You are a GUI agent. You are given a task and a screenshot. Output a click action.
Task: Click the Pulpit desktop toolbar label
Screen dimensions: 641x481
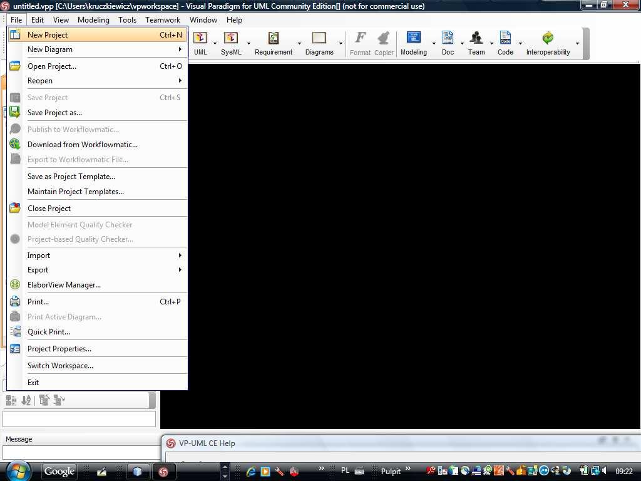point(391,472)
